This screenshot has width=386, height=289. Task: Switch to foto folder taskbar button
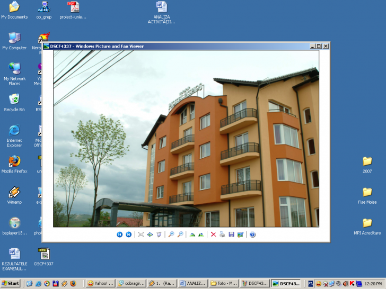(224, 283)
